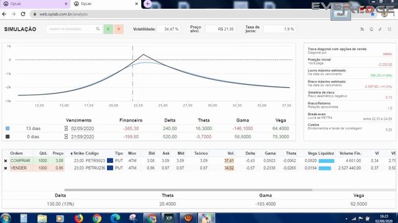398x223 pixels.
Task: Open File Explorer from the taskbar
Action: [x=42, y=218]
